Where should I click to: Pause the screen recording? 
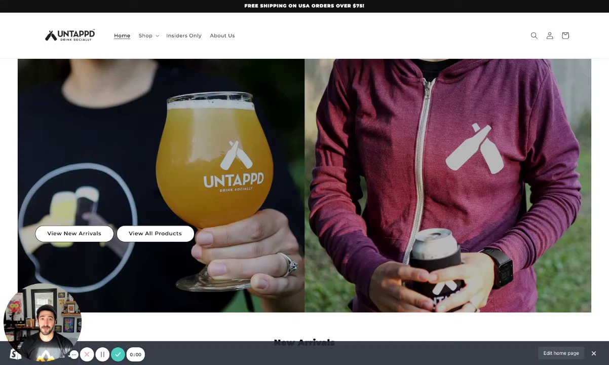102,354
